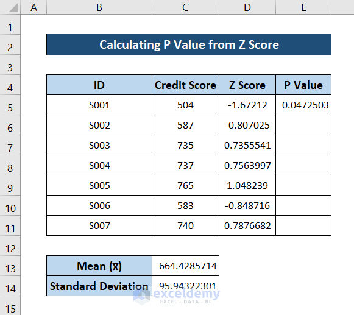
Task: Select Z score cell -0.807025
Action: click(x=247, y=125)
